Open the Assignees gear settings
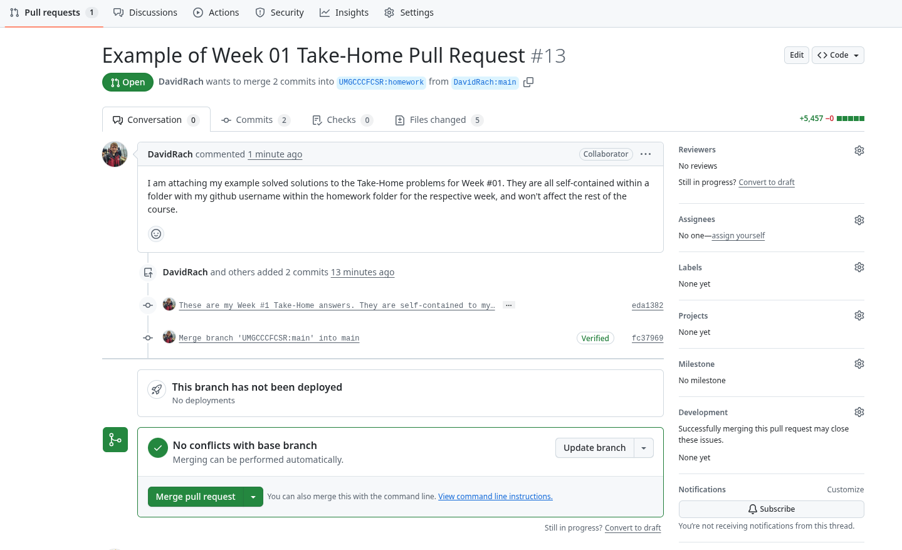 click(x=859, y=220)
